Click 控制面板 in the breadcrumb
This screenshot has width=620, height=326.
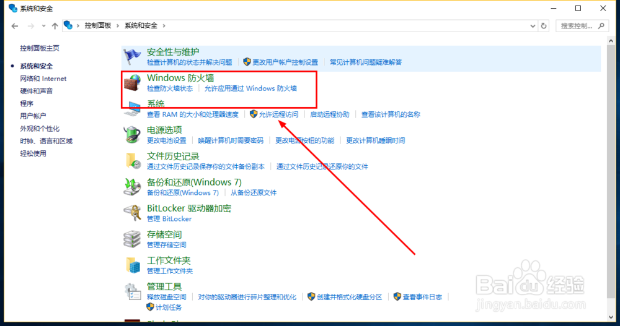click(x=98, y=25)
